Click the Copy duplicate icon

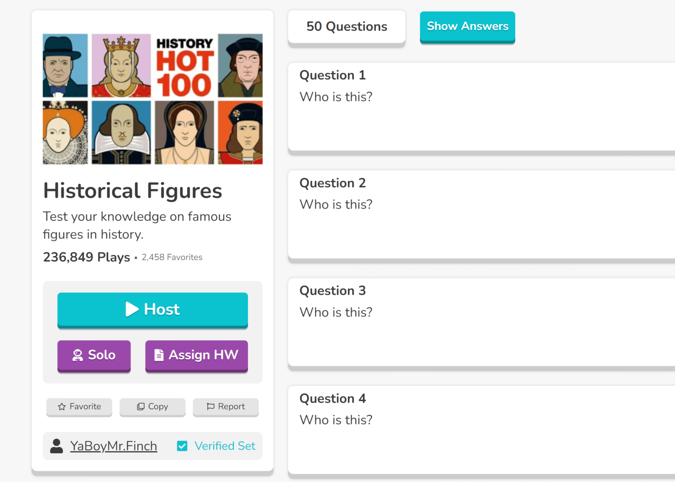point(141,407)
